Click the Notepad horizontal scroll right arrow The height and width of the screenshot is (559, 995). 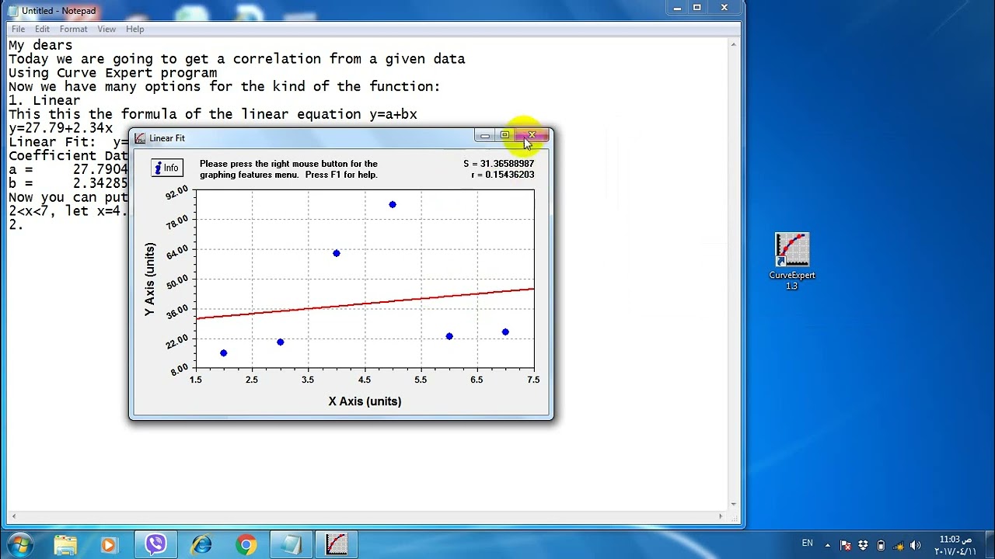coord(721,516)
